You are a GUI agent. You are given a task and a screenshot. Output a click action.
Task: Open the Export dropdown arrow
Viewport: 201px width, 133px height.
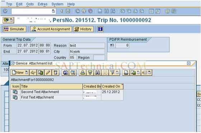[138, 73]
